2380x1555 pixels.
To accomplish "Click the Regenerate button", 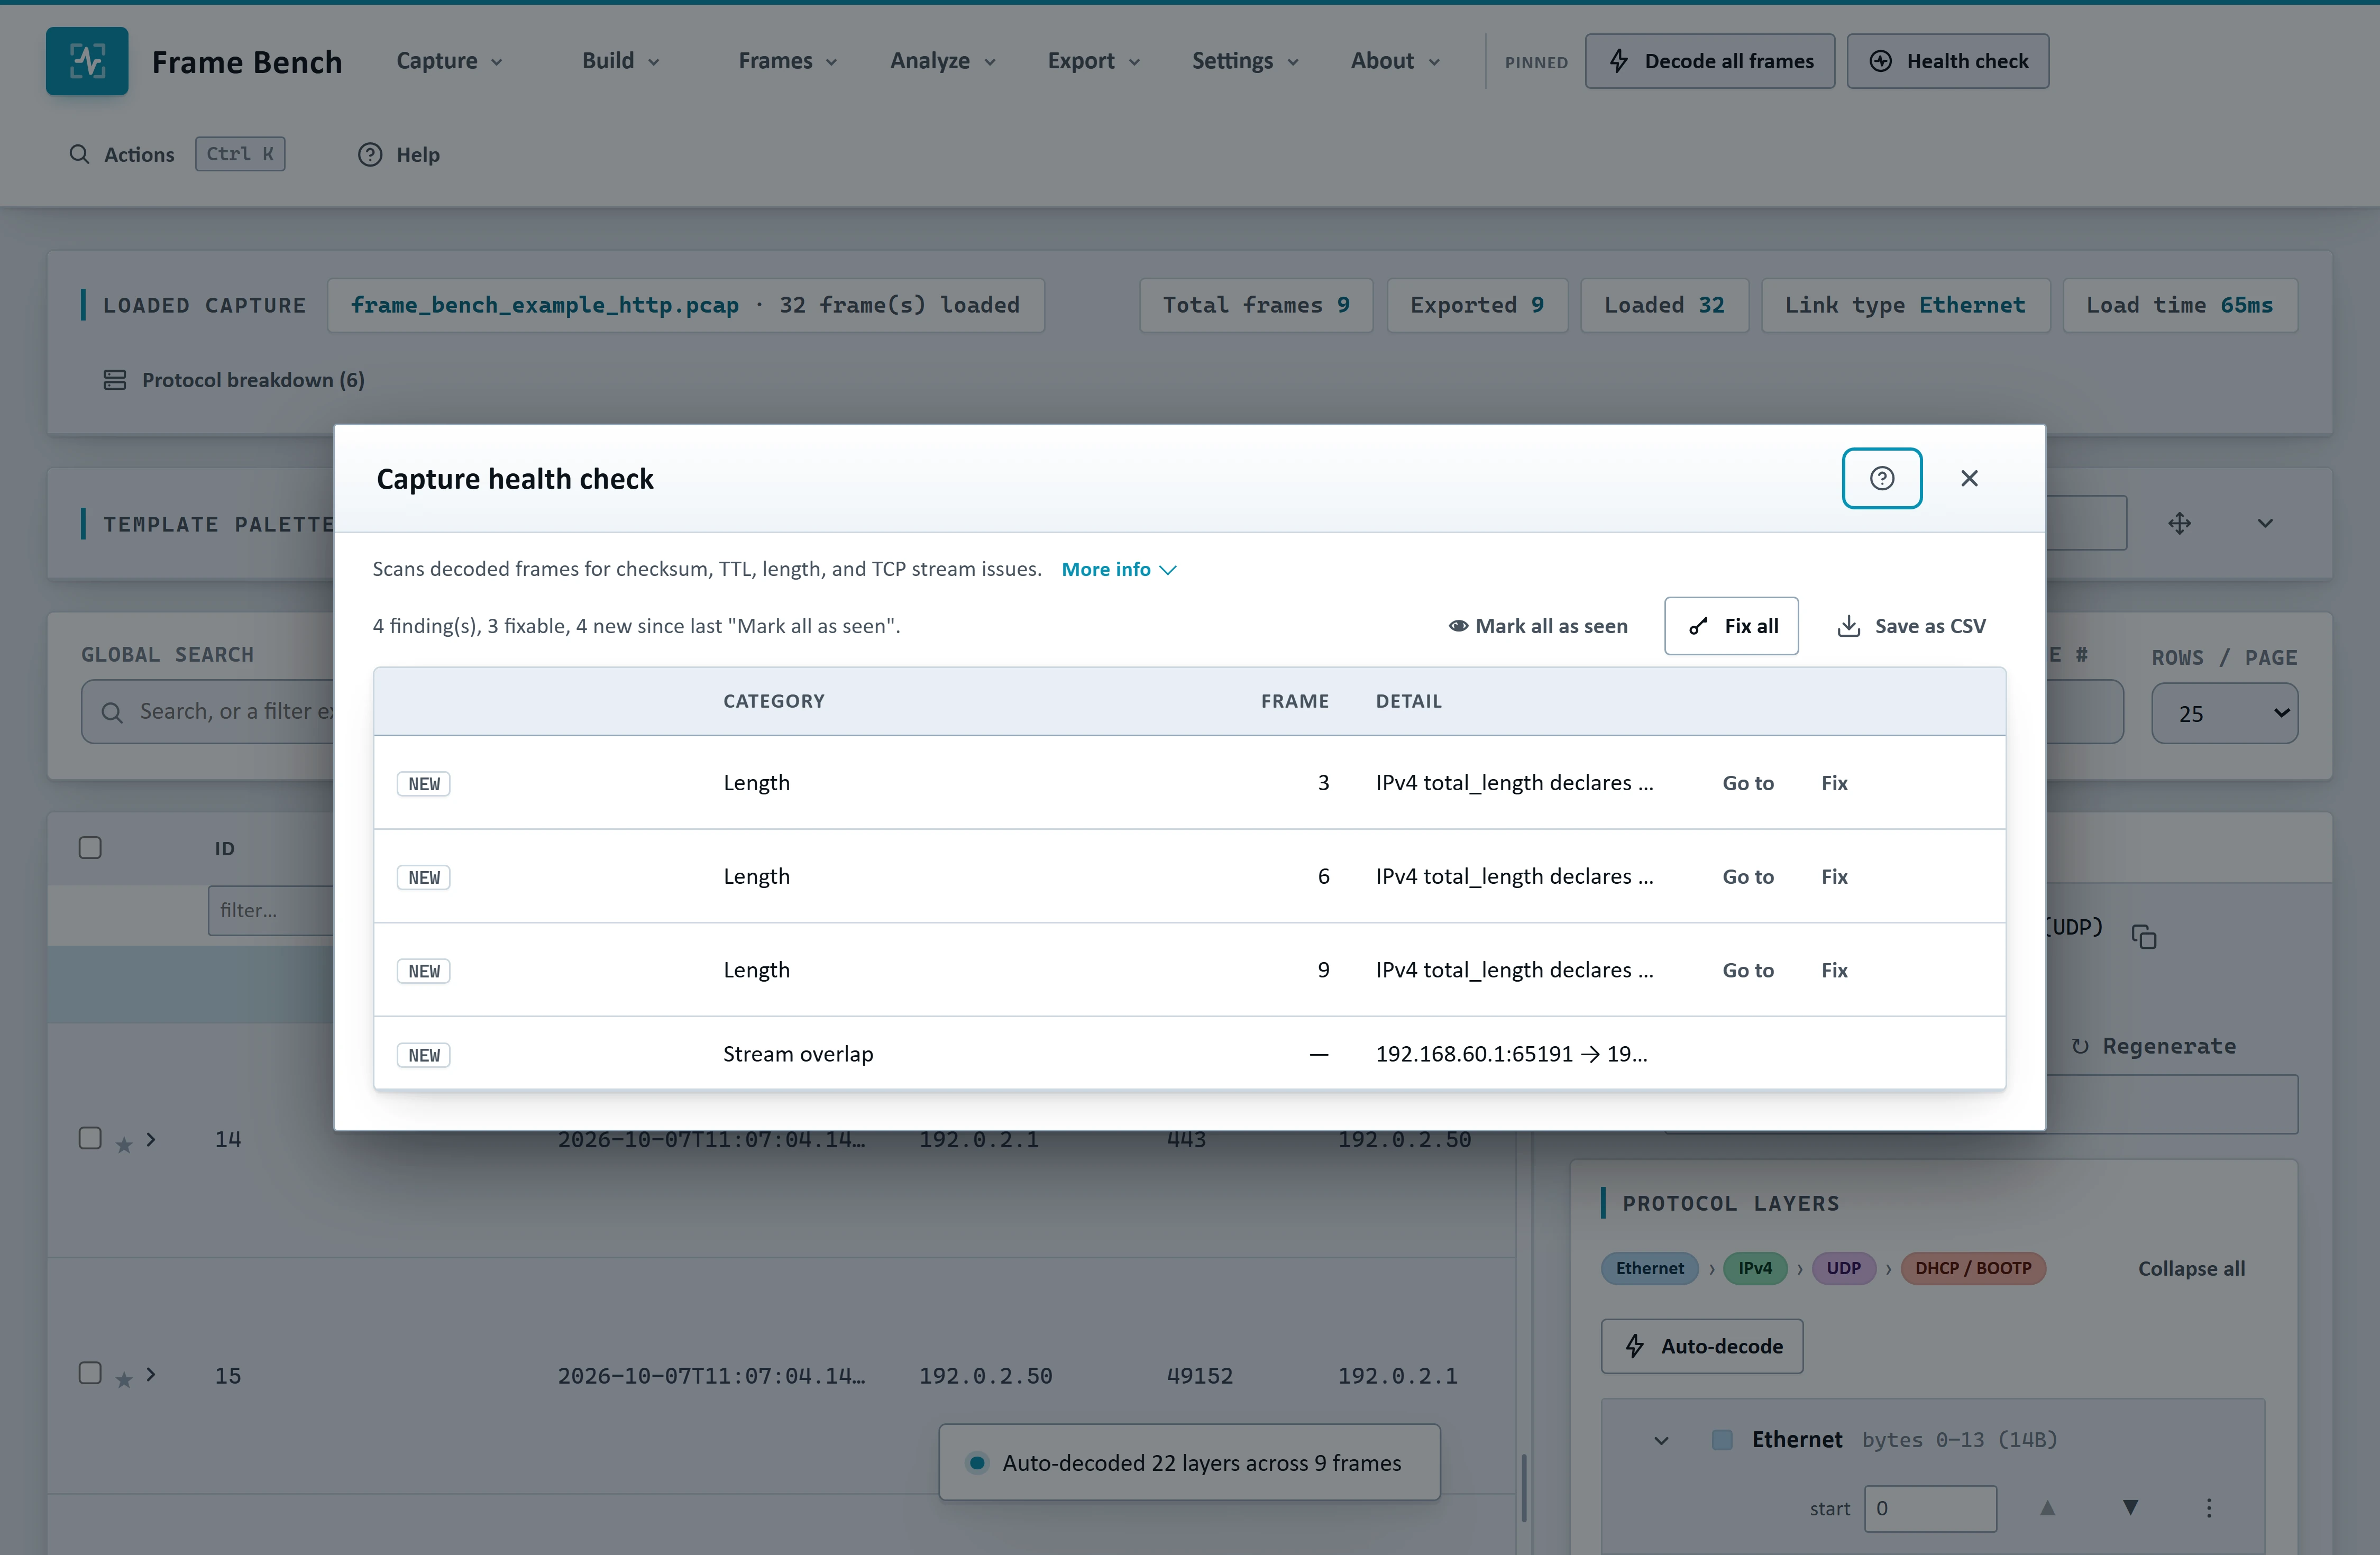I will 2154,1046.
